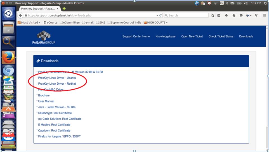The image size is (269, 152).
Task: Open the Knowledgebase nav item
Action: [x=165, y=36]
